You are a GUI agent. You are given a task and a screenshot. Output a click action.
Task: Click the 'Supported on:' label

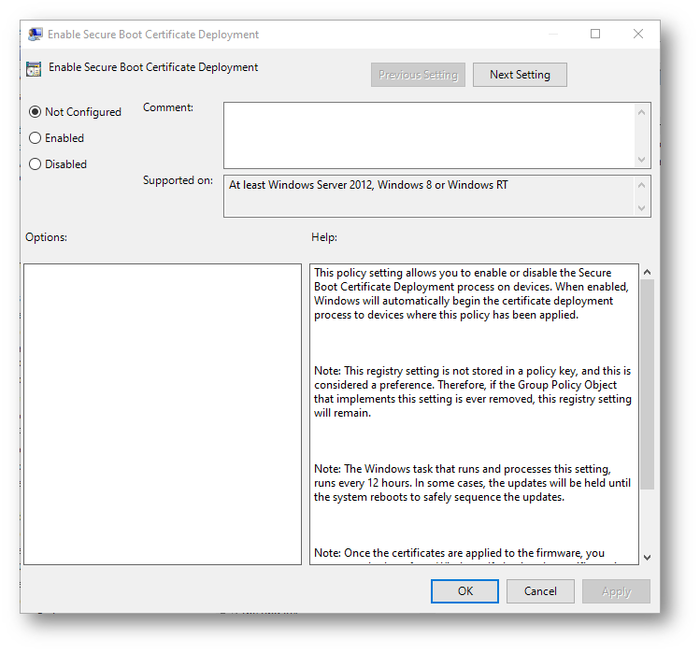click(x=178, y=180)
